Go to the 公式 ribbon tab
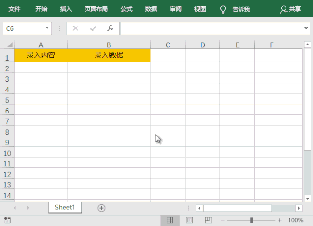This screenshot has height=226, width=313. click(126, 9)
